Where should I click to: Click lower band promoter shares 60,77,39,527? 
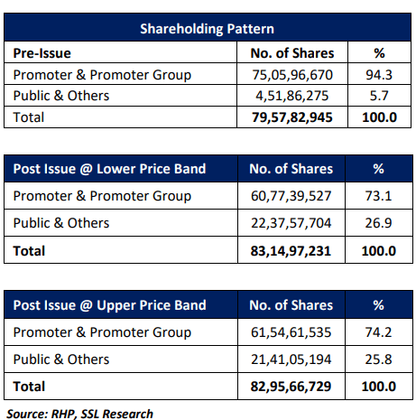291,196
